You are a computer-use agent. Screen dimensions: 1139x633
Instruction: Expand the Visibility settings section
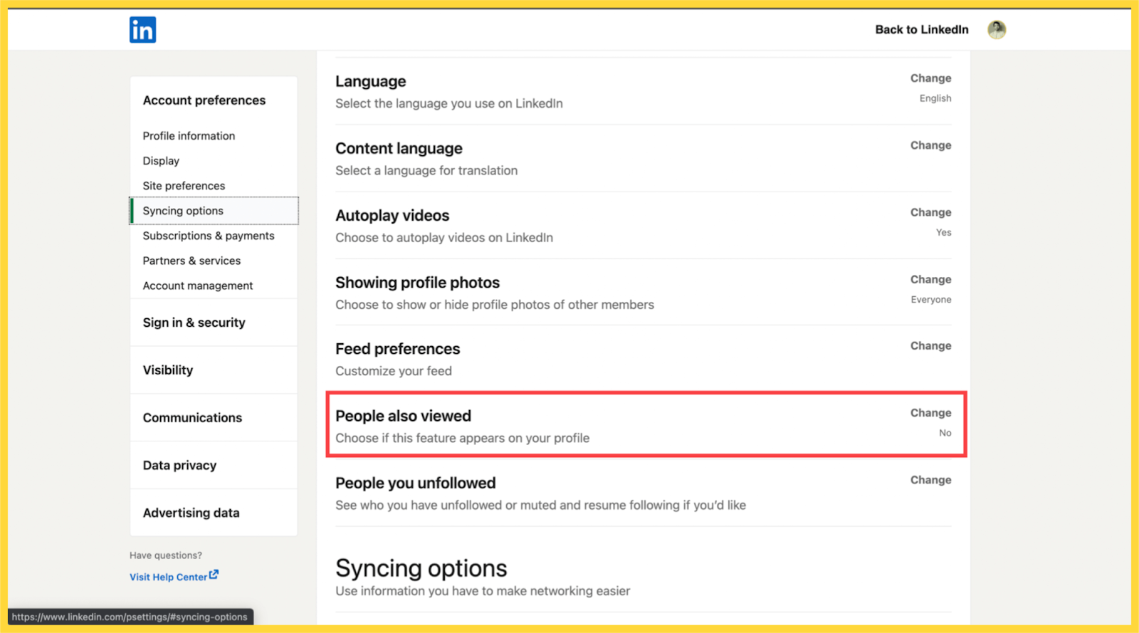click(168, 370)
